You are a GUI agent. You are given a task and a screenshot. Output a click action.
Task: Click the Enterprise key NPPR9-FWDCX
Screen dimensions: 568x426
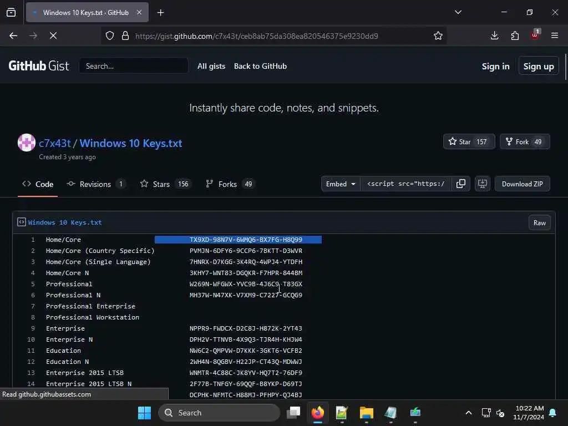pyautogui.click(x=246, y=328)
